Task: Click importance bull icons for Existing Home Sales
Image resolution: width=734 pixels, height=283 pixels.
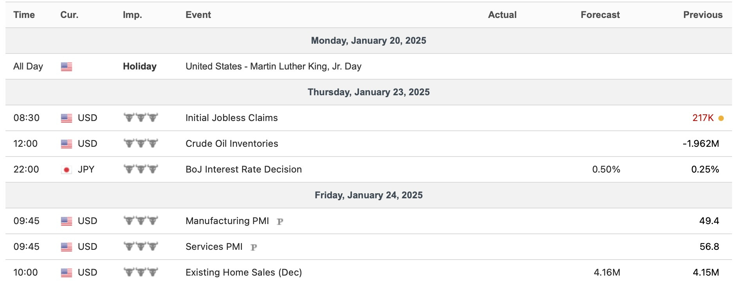Action: pyautogui.click(x=141, y=272)
